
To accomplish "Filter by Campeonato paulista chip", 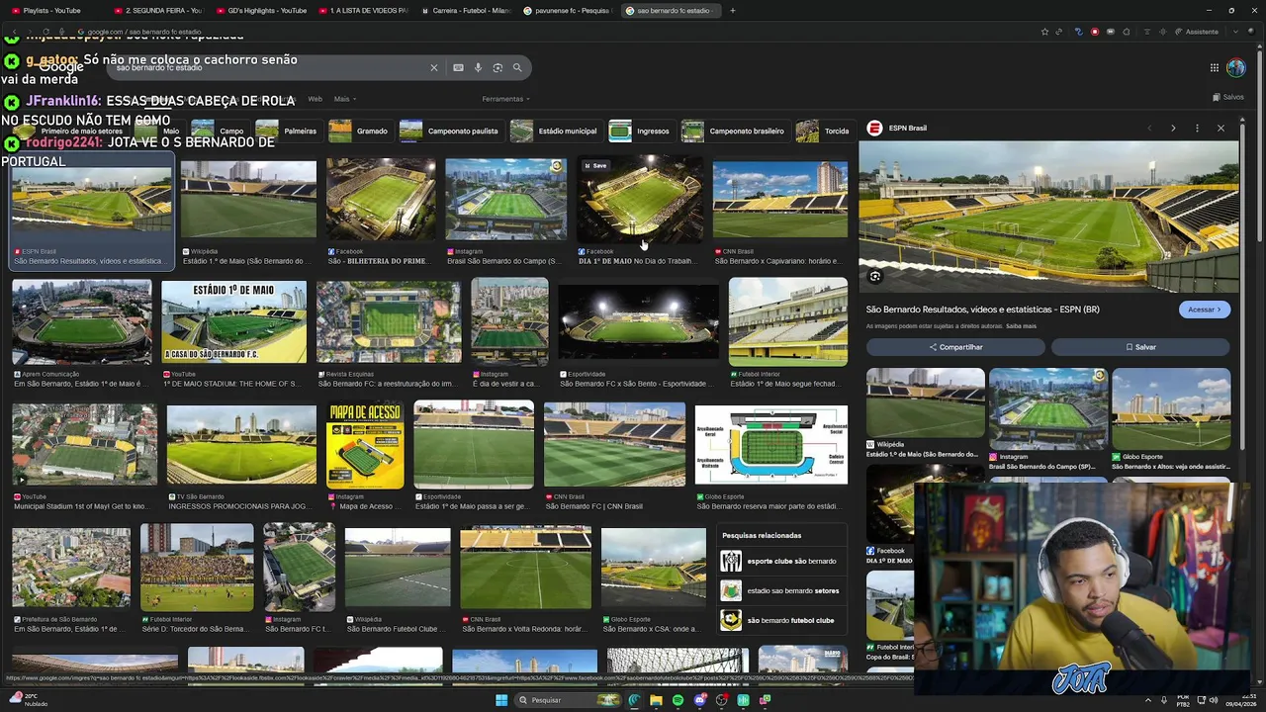I will click(x=451, y=131).
